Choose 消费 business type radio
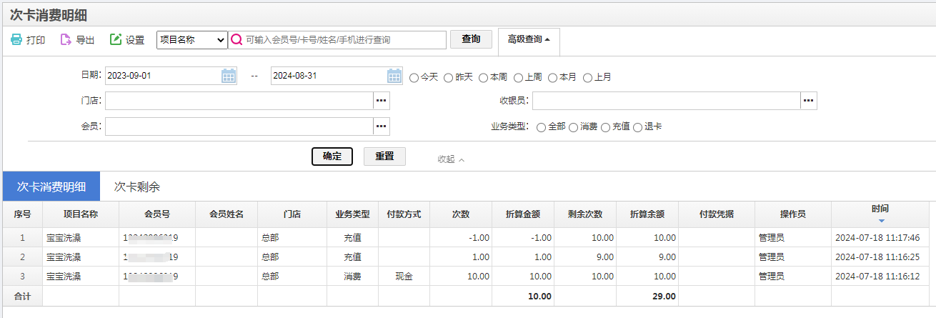The height and width of the screenshot is (318, 936). point(574,127)
